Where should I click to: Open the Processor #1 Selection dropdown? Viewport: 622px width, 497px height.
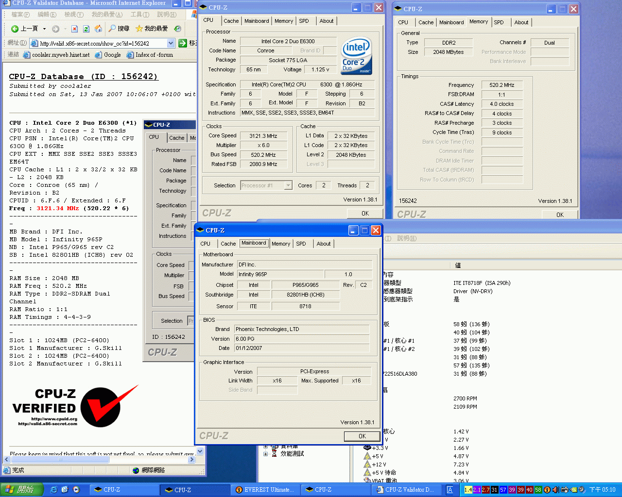point(288,185)
